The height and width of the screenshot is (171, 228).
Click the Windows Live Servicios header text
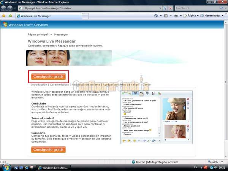28,25
